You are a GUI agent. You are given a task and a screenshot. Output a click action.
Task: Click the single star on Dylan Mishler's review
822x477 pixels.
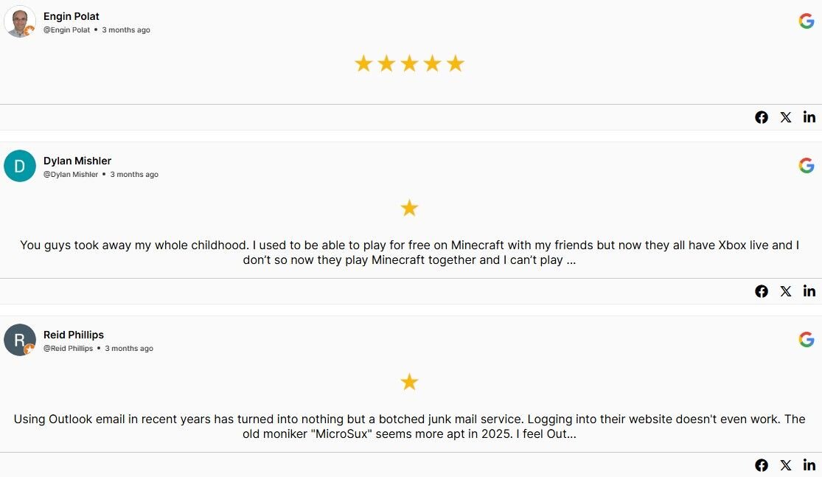(x=409, y=208)
